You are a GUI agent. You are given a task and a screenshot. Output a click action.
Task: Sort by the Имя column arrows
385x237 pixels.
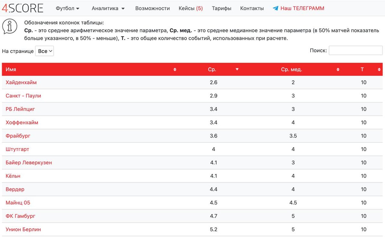click(175, 70)
